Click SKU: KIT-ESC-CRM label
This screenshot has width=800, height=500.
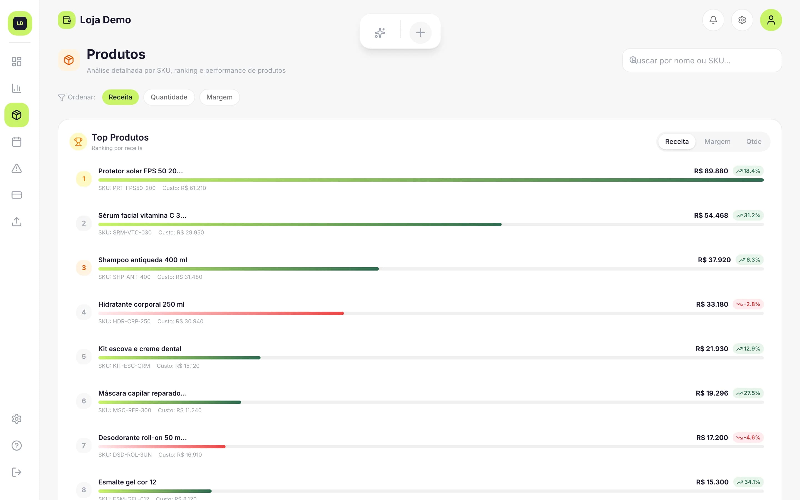coord(124,366)
